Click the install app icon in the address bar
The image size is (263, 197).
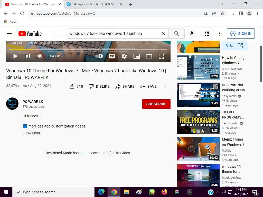click(206, 13)
